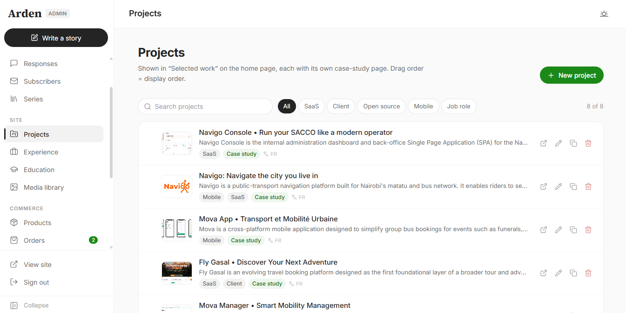Open Navigo Console project in new tab icon
626x313 pixels.
[544, 143]
